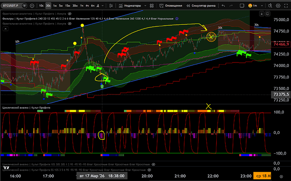The width and height of the screenshot is (291, 181).
Task: Open Оповещения alerts
Action: pyautogui.click(x=171, y=6)
